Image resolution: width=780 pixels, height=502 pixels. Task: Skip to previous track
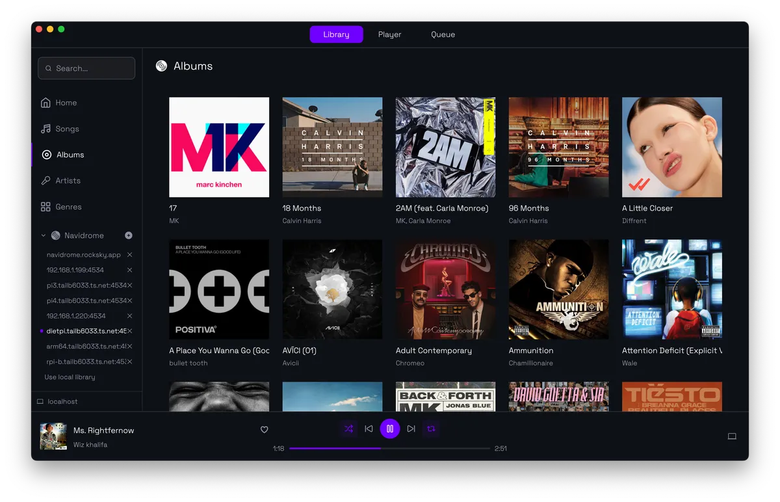coord(369,429)
